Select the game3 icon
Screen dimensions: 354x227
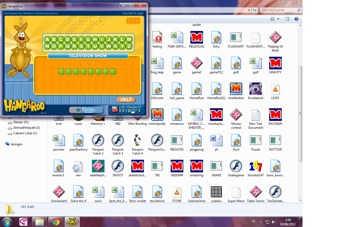[197, 66]
